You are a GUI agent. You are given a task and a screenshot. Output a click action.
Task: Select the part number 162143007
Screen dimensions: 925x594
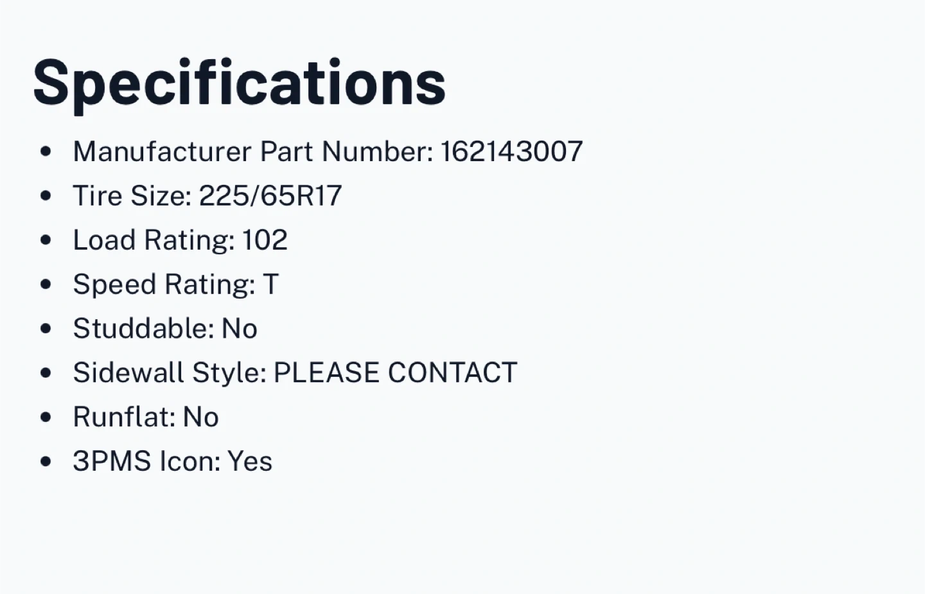512,152
